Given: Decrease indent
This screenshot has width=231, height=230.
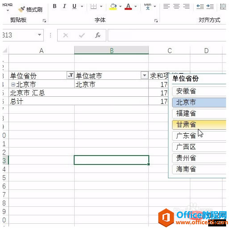Looking at the screenshot, I should click(x=200, y=6).
